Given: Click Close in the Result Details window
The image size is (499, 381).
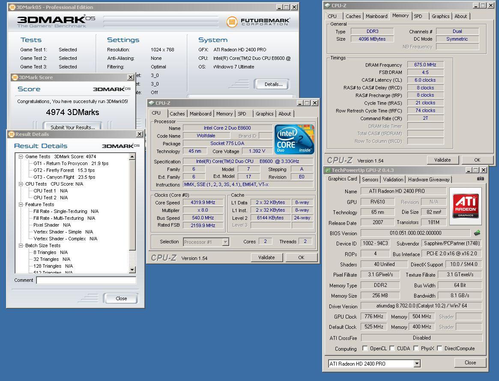Looking at the screenshot, I should point(121,298).
